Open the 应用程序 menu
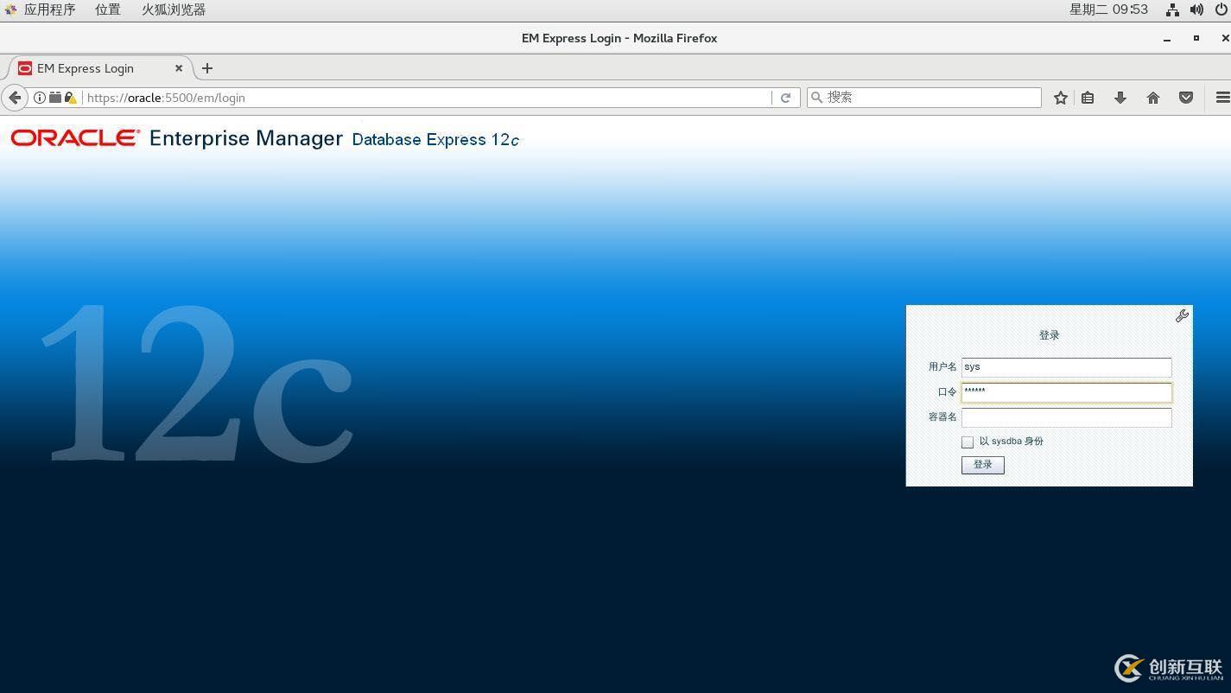The width and height of the screenshot is (1231, 693). click(x=49, y=10)
